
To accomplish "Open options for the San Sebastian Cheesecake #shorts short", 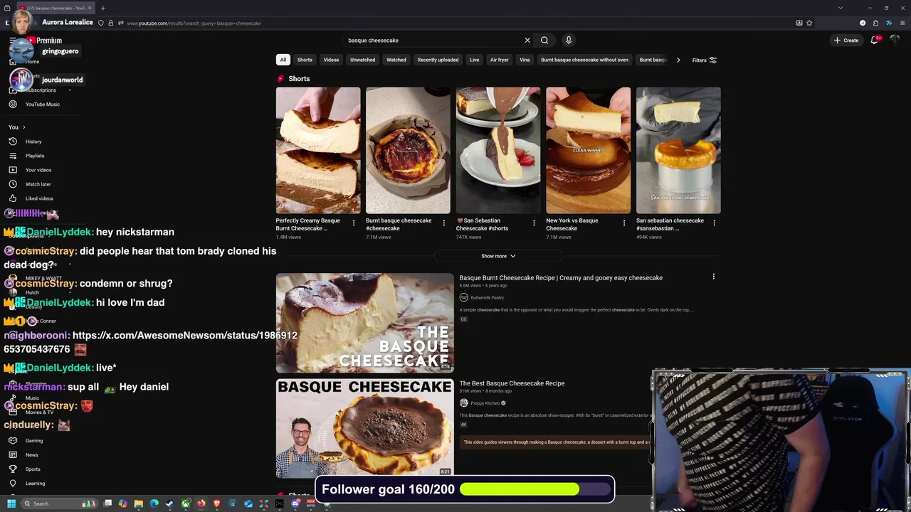I will tap(534, 223).
